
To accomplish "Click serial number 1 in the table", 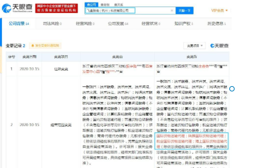I will (x=11, y=69).
